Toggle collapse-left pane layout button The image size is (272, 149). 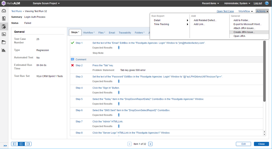pos(15,144)
